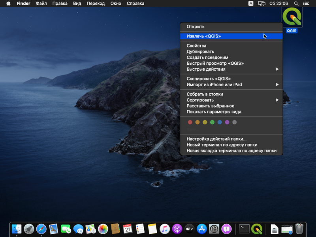Apply the yellow tag color
Screen dimensions: 316x237
click(x=205, y=122)
